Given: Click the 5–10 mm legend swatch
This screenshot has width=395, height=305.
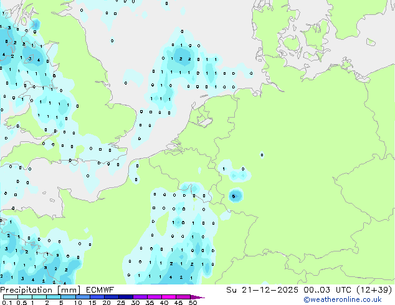Looking at the screenshot, I should (68, 297).
